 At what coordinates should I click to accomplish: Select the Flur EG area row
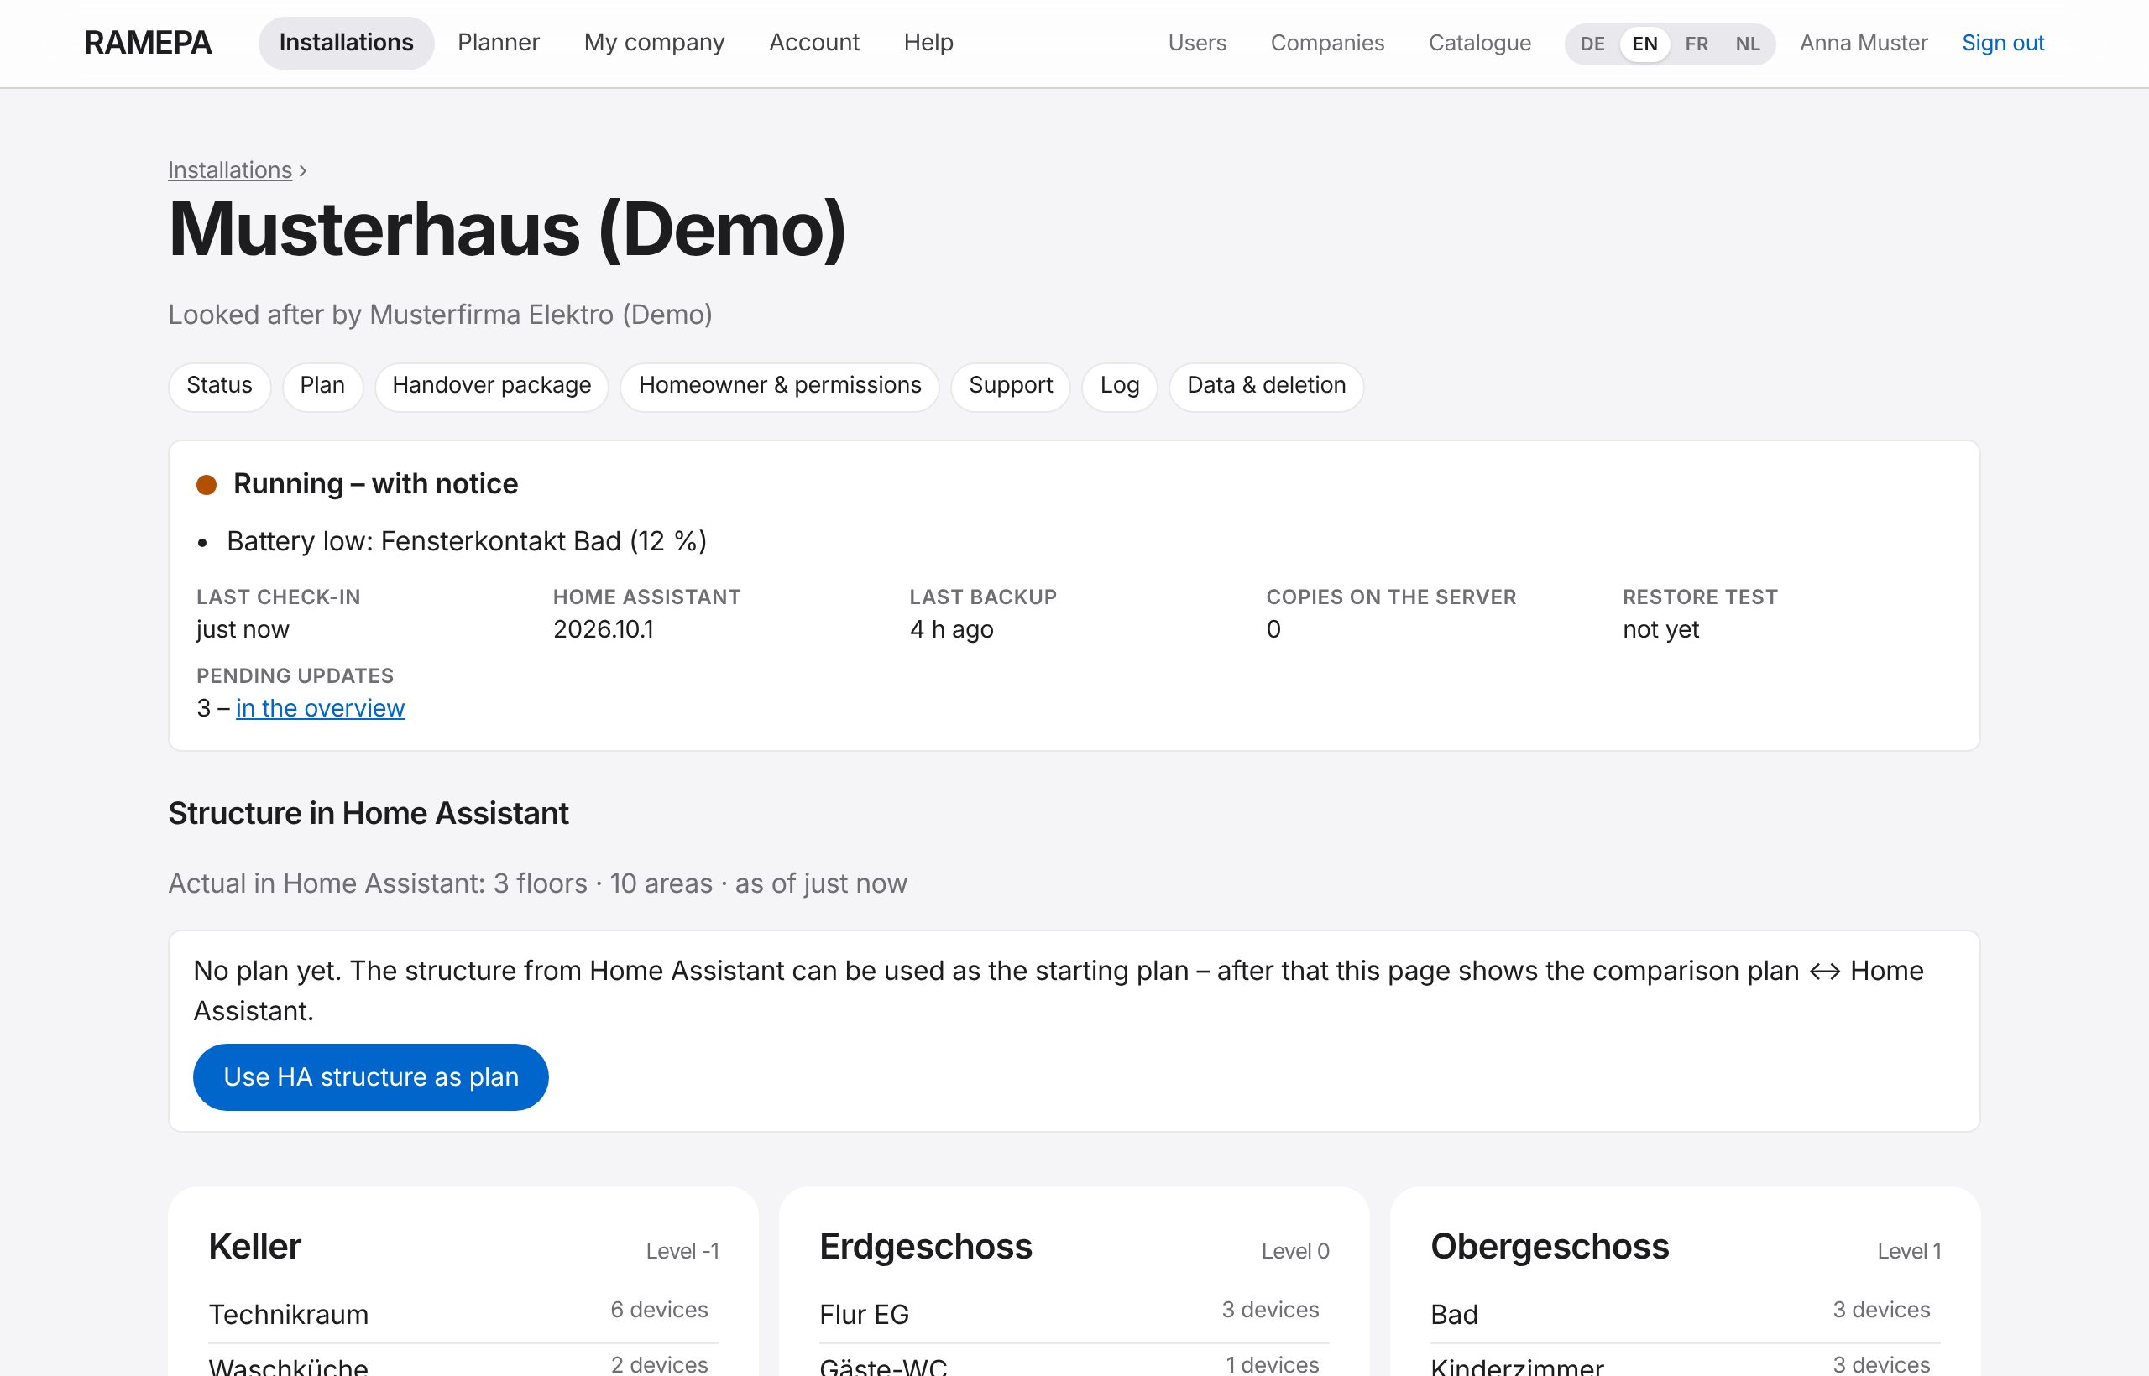point(1074,1313)
